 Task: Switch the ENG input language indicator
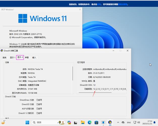coord(129,122)
